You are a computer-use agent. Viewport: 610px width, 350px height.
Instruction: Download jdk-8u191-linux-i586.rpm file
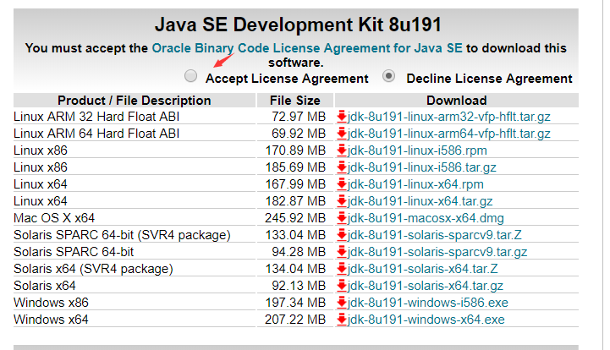(417, 150)
